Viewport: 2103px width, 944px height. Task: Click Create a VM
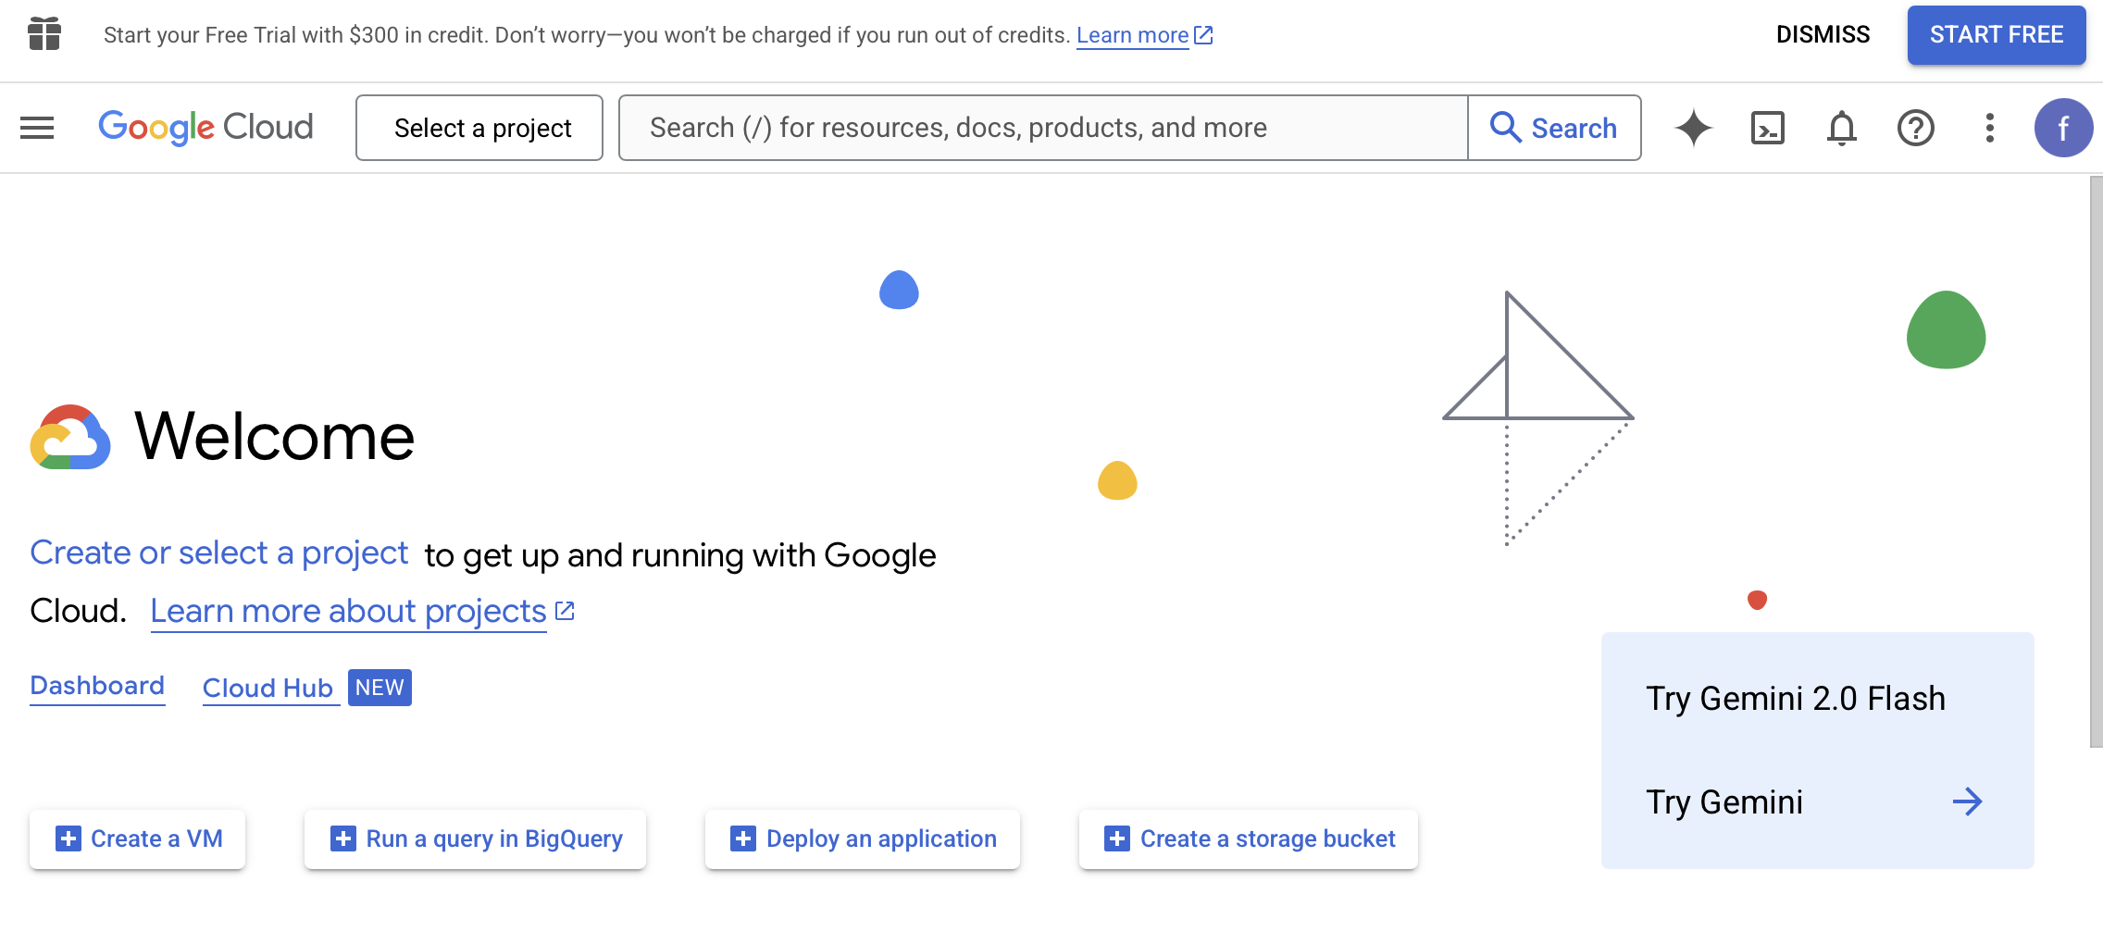(138, 838)
